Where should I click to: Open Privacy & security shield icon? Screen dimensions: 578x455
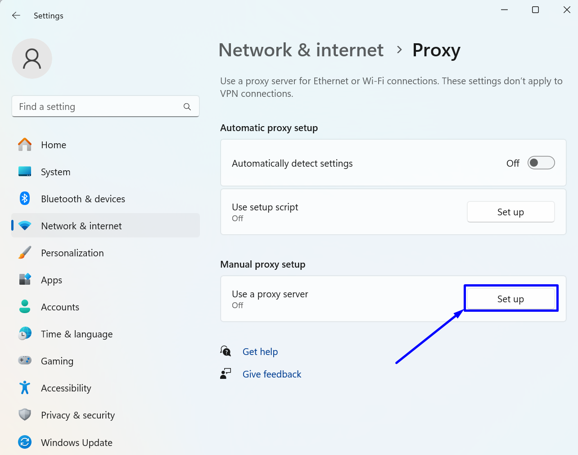(x=25, y=415)
